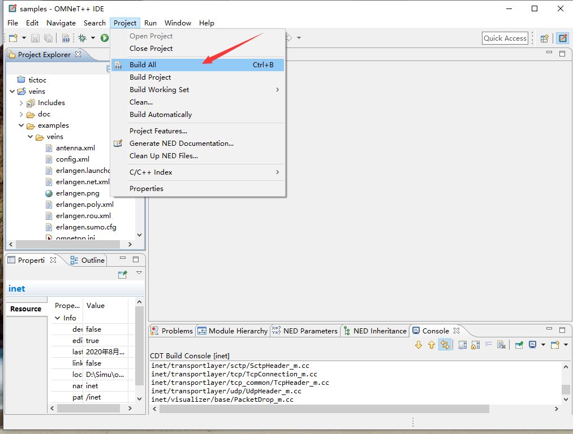Open the Open Console dropdown arrow
The height and width of the screenshot is (434, 573).
click(566, 345)
